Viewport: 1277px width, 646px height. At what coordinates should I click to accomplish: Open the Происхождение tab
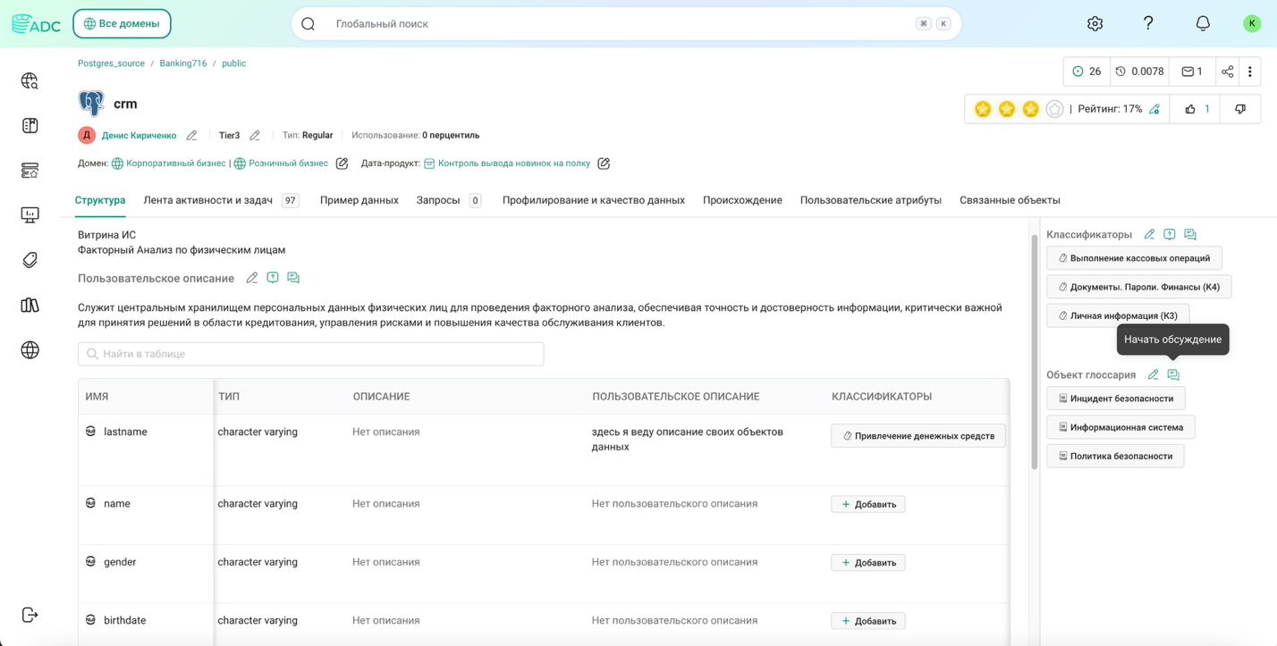[x=742, y=200]
